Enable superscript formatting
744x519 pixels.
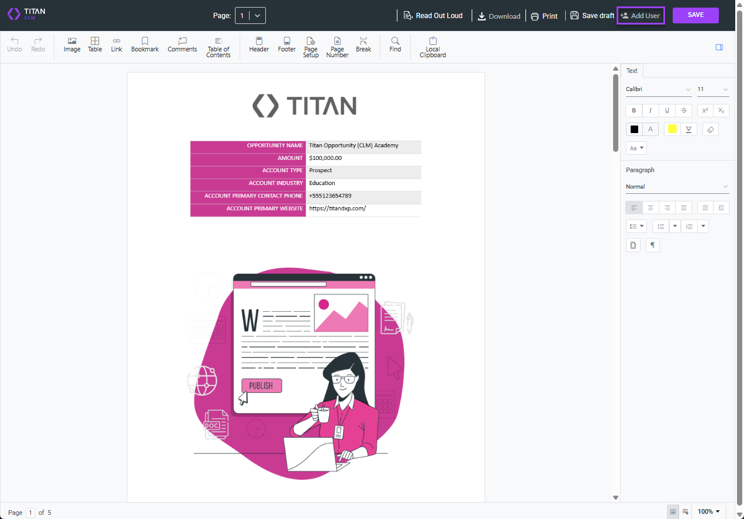(705, 110)
